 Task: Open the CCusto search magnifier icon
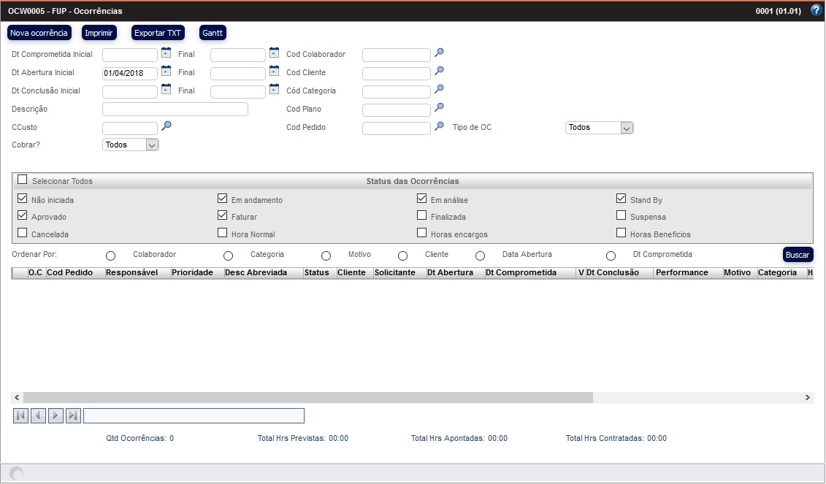click(166, 126)
